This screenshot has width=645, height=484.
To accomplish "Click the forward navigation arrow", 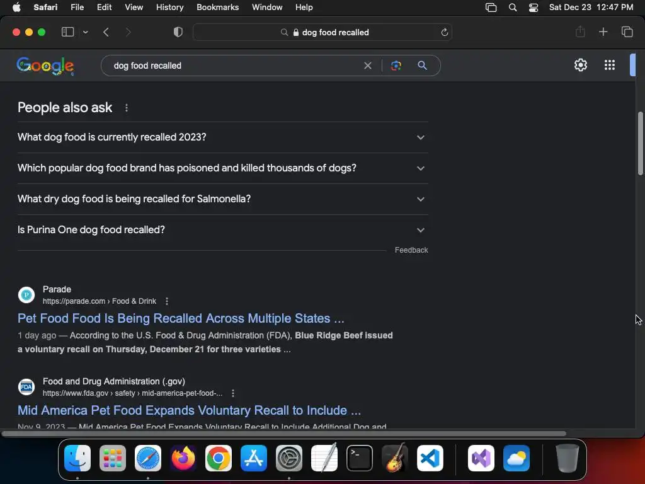I will 128,32.
